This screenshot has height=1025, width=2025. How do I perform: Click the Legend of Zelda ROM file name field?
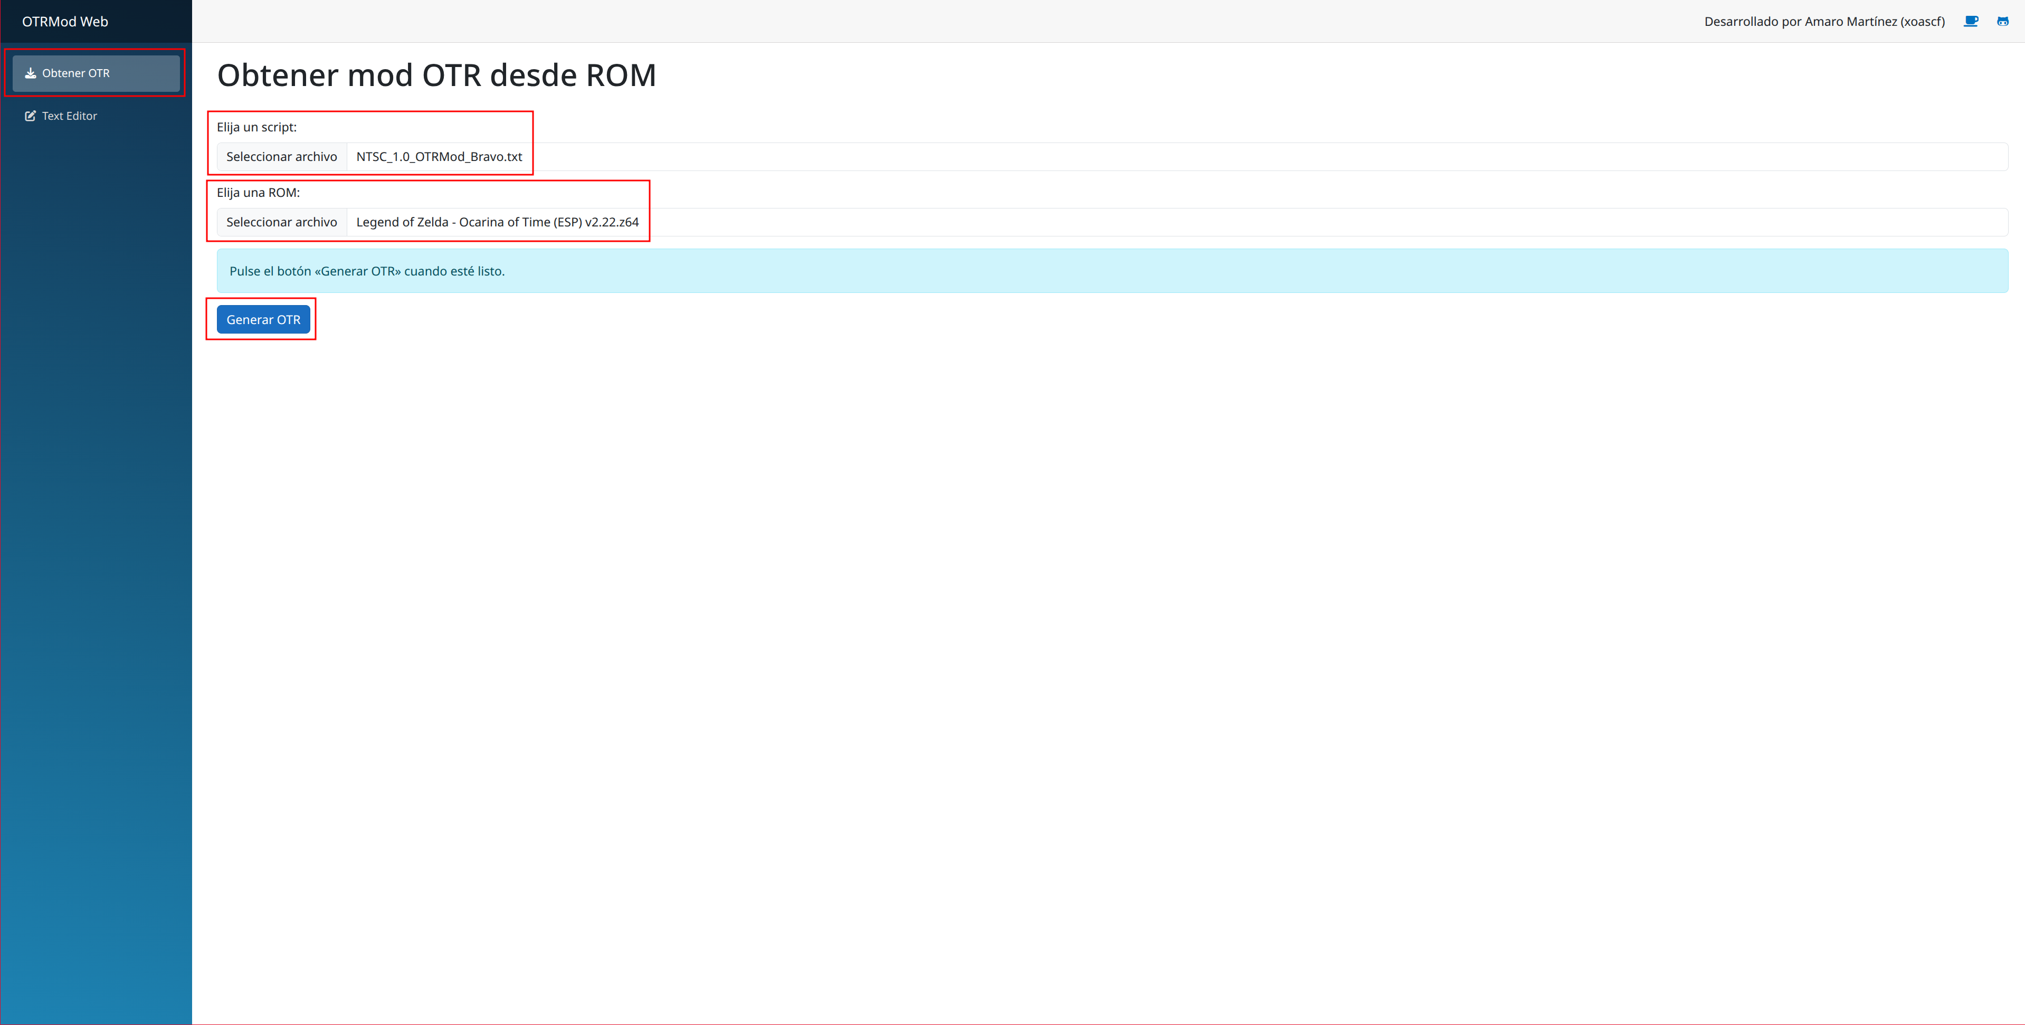tap(497, 222)
